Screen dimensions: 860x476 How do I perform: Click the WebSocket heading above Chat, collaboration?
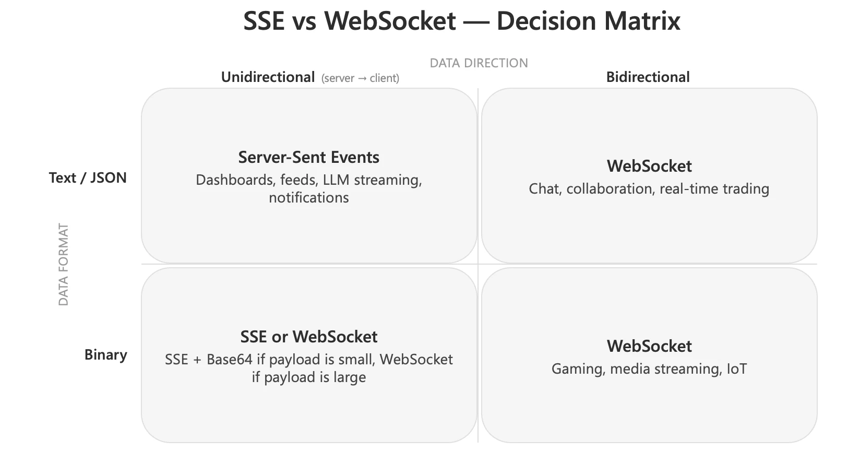pos(649,166)
